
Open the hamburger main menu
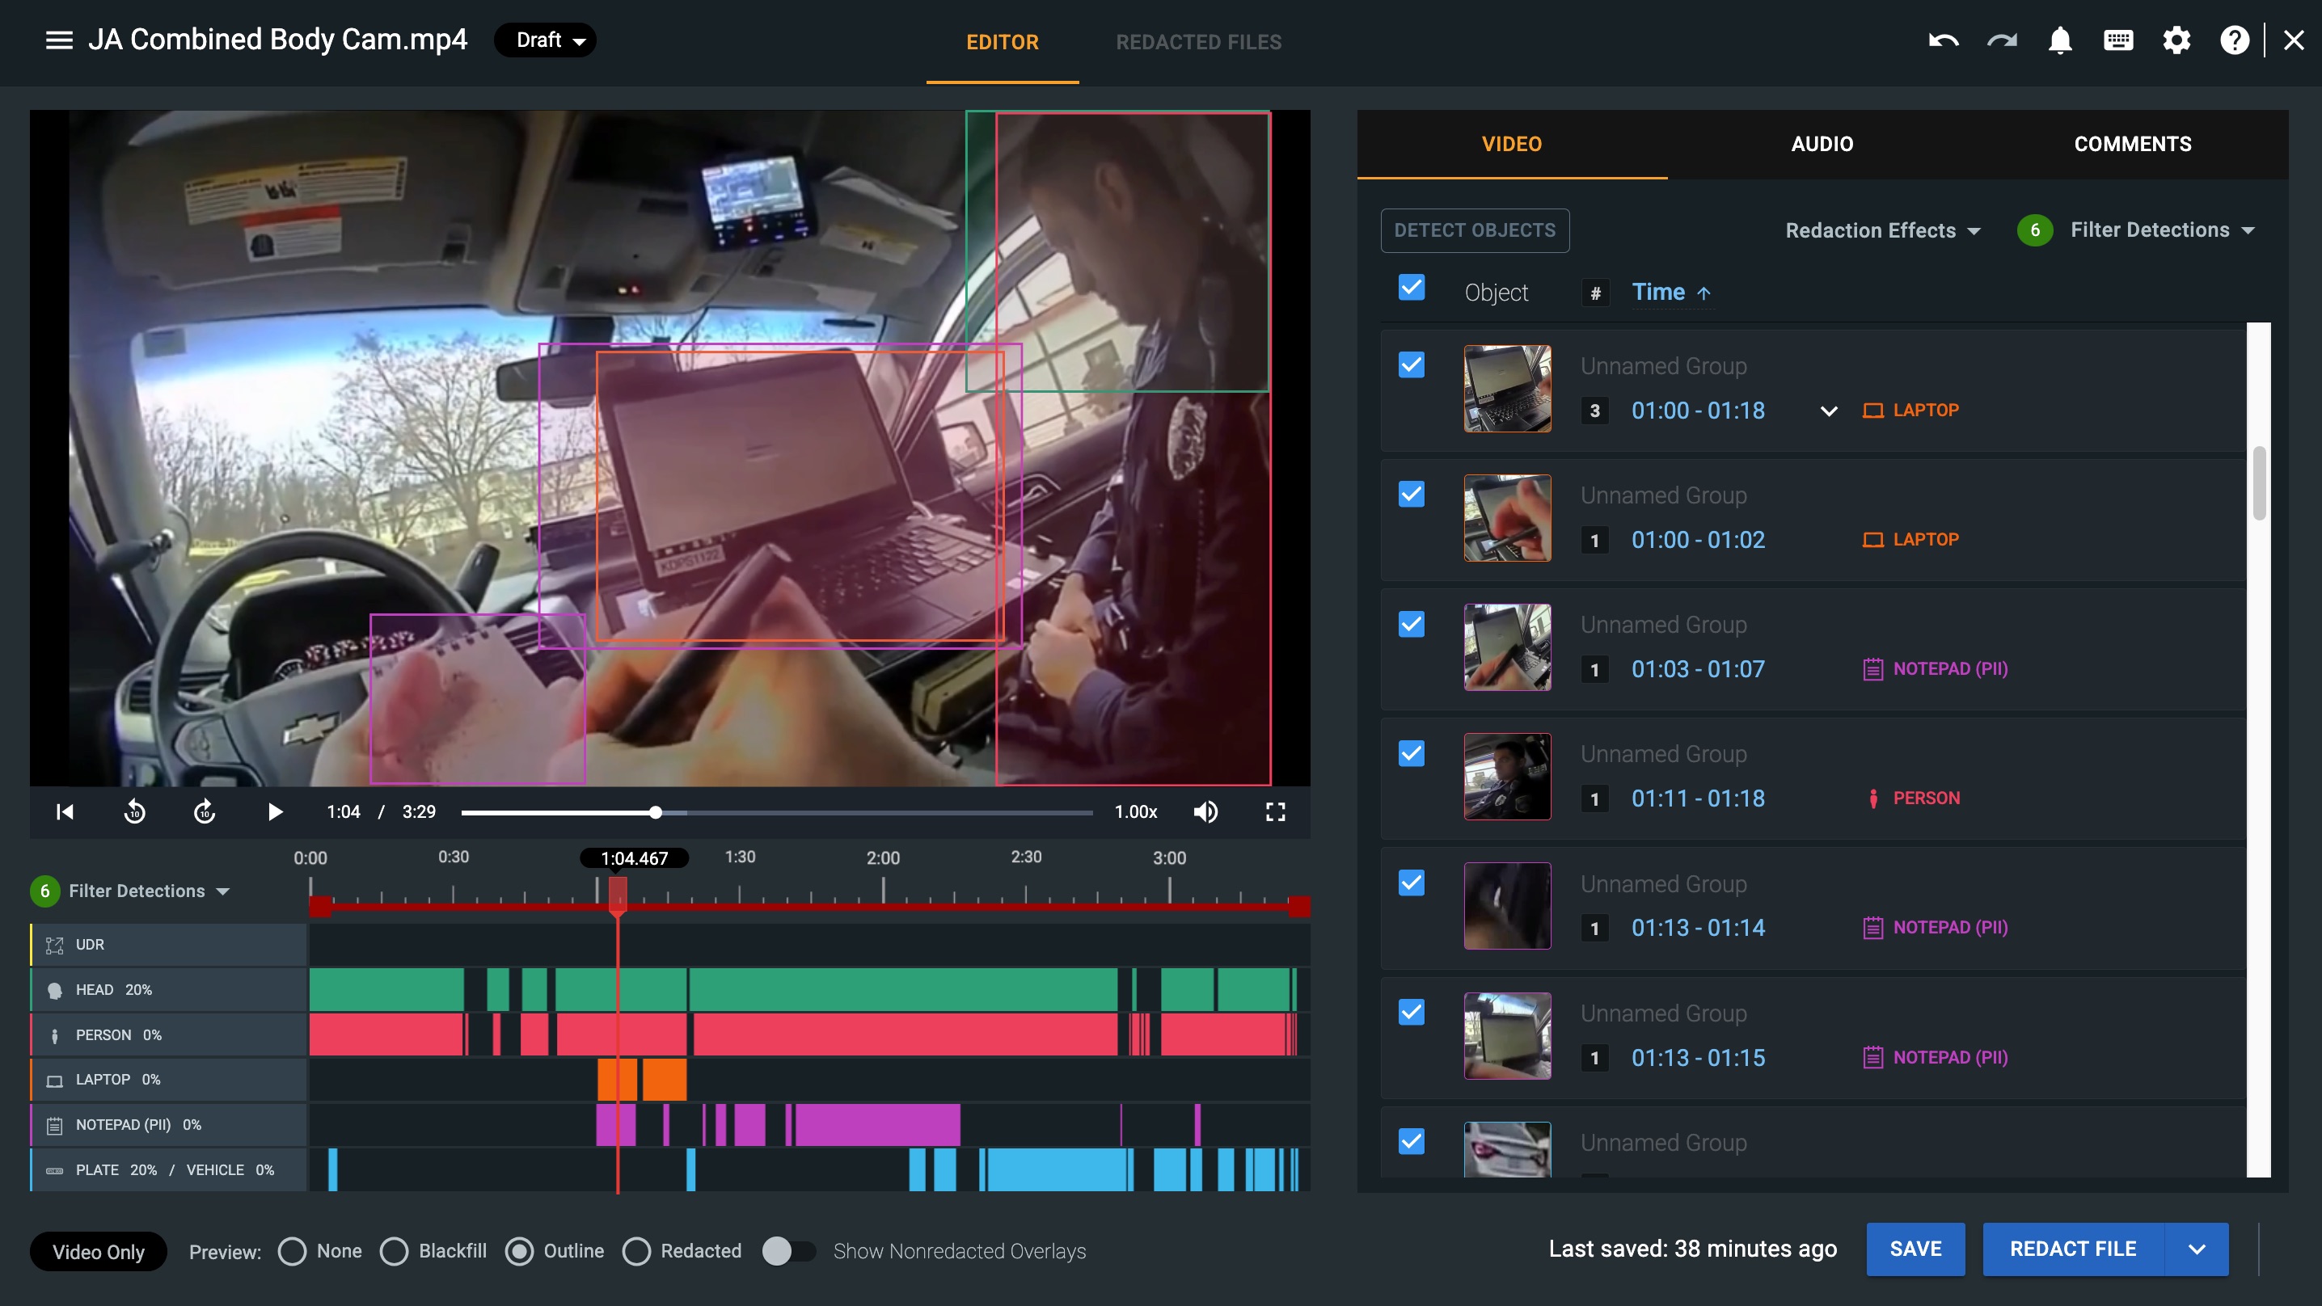click(x=60, y=40)
